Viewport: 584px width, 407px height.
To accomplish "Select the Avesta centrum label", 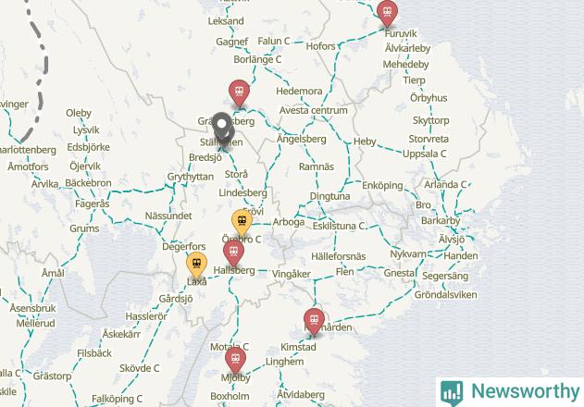I will 313,110.
